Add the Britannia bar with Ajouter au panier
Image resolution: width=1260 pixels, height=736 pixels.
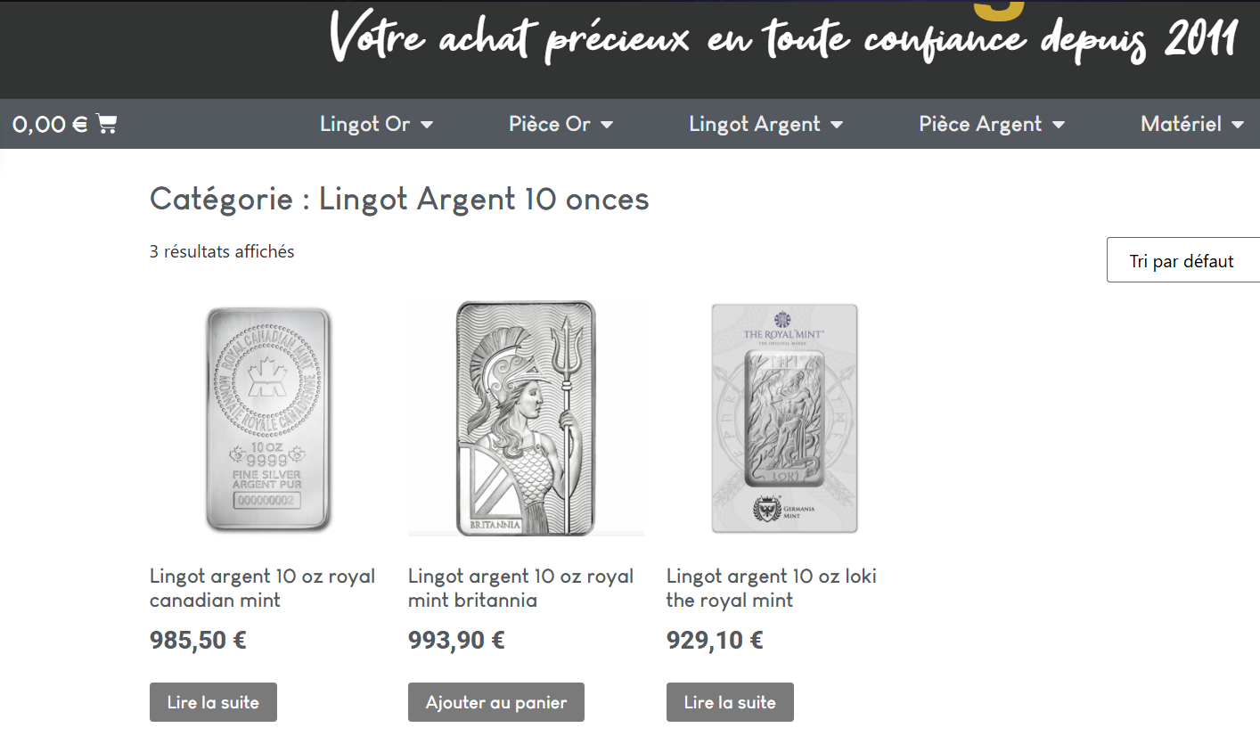coord(496,702)
